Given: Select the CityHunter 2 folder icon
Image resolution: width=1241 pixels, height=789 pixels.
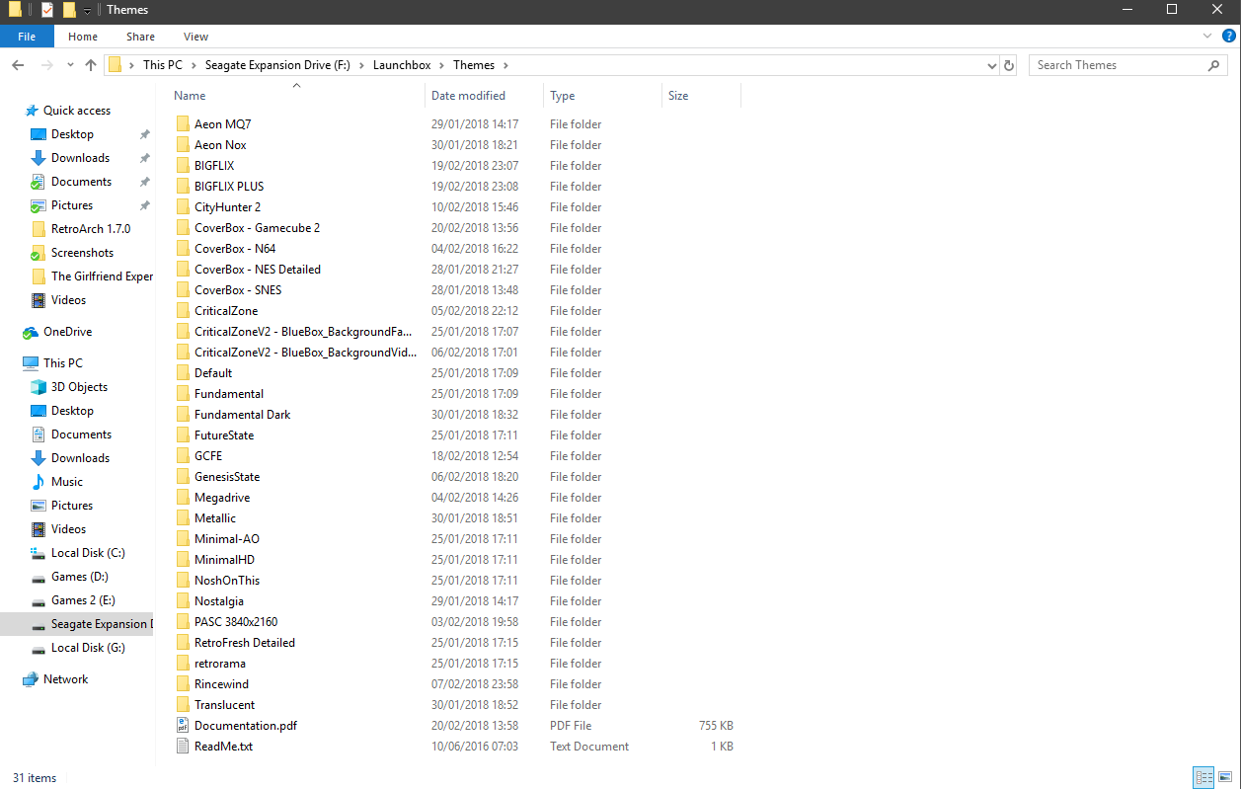Looking at the screenshot, I should (x=182, y=207).
